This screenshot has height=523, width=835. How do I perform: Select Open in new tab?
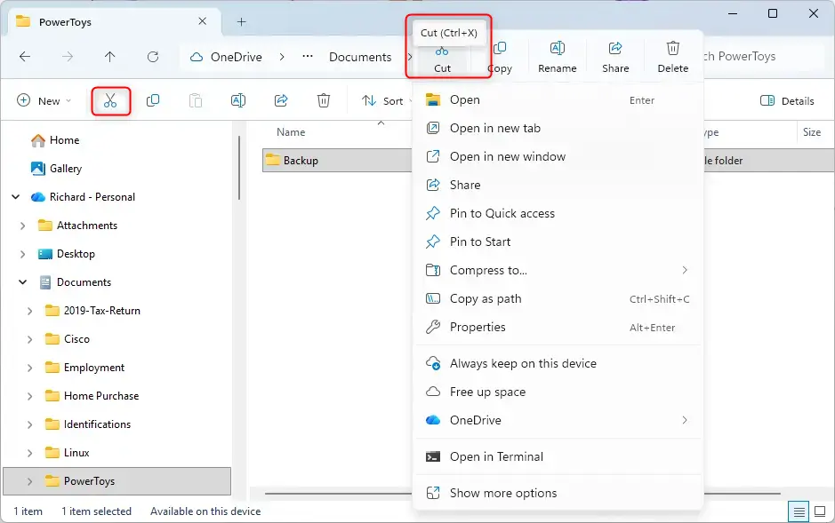558,128
